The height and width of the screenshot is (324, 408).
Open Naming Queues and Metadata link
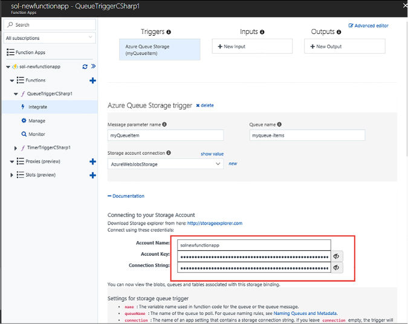tap(305, 313)
